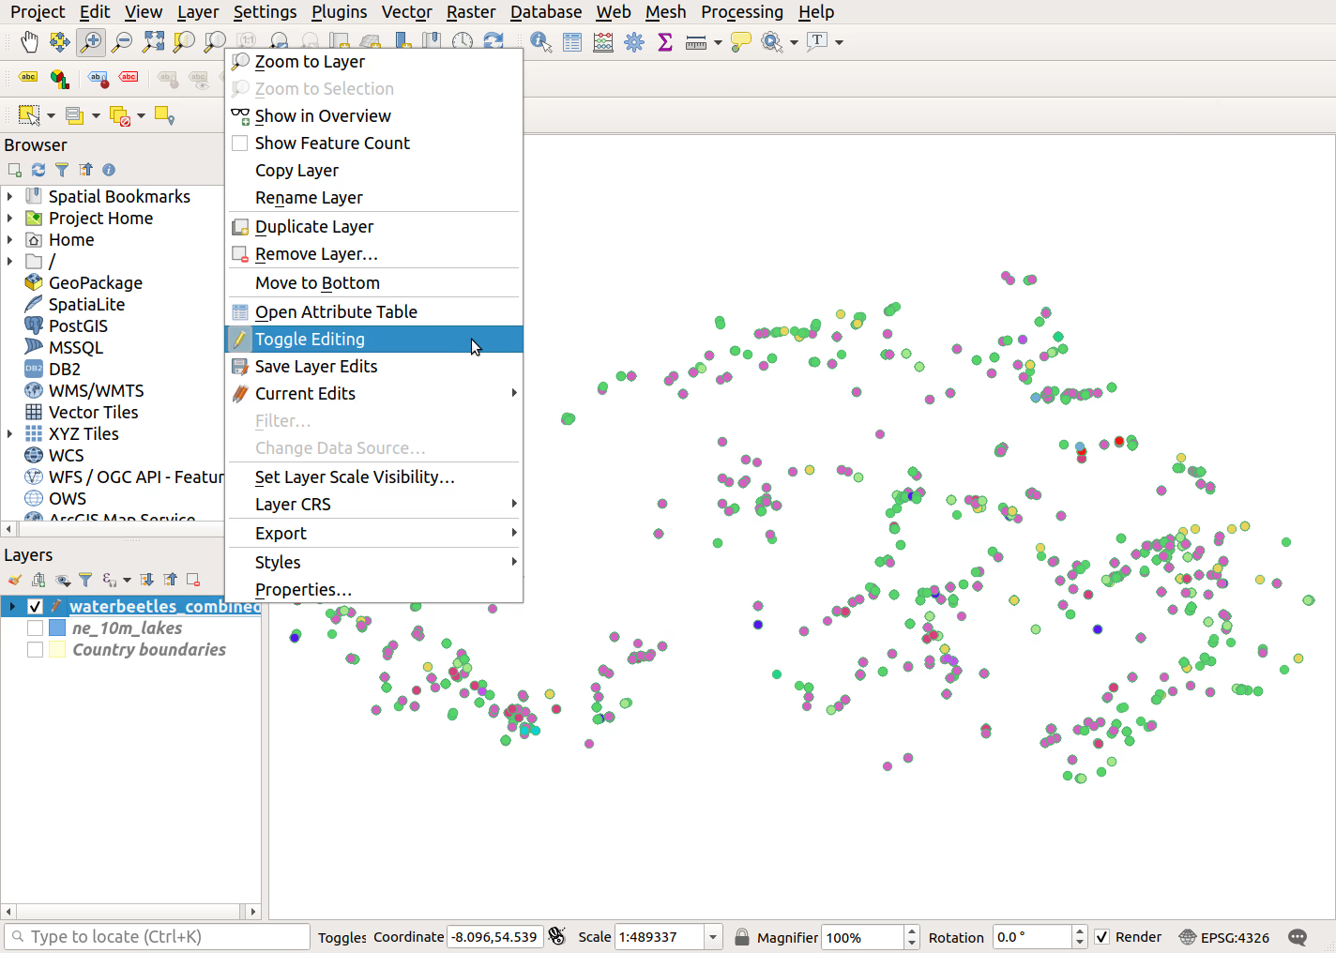Click Remove Layer icon in Layers toolbar
The height and width of the screenshot is (953, 1336).
click(x=193, y=580)
